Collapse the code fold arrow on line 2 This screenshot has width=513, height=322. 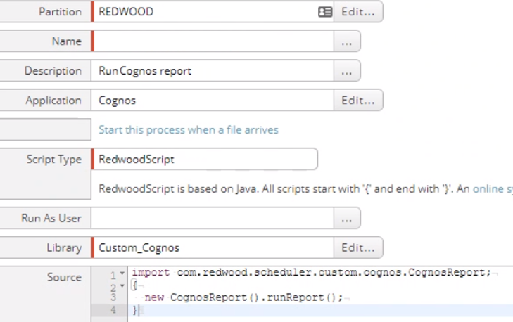tap(122, 286)
